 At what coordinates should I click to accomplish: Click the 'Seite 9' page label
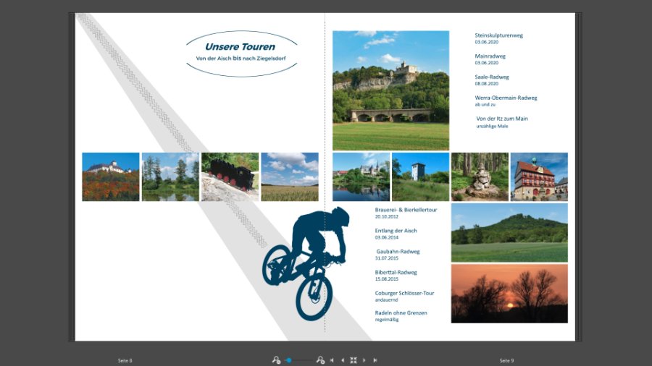point(506,360)
